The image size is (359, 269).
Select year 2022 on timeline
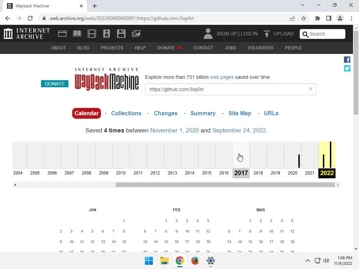tap(327, 173)
